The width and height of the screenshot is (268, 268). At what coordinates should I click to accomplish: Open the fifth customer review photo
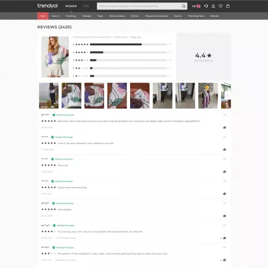(140, 95)
